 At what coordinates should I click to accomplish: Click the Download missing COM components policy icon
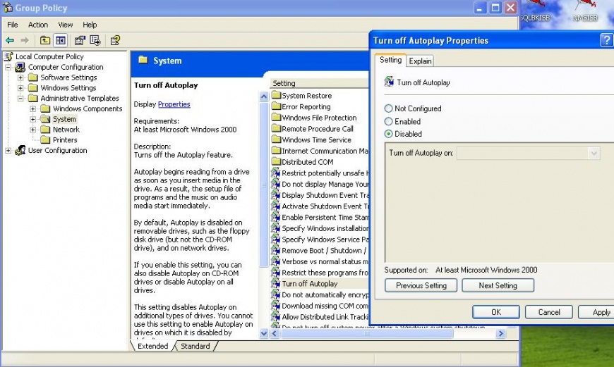click(276, 306)
